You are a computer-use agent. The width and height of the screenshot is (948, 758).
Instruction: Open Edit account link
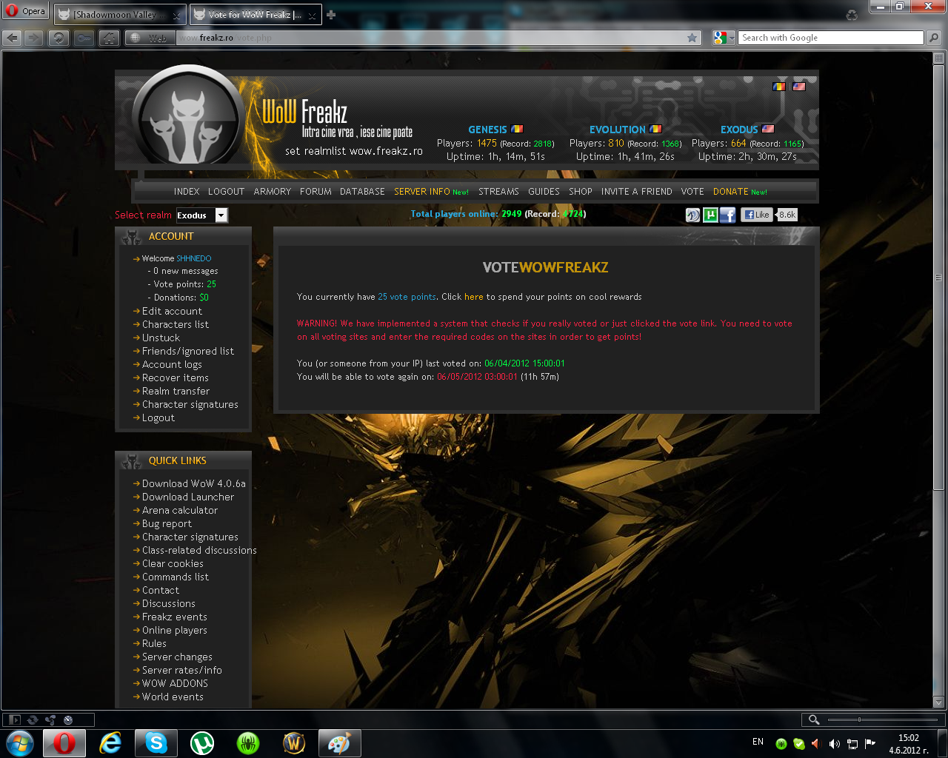(x=172, y=312)
